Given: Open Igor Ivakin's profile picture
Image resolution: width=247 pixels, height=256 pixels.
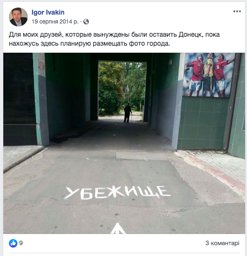Looking at the screenshot, I should tap(18, 17).
